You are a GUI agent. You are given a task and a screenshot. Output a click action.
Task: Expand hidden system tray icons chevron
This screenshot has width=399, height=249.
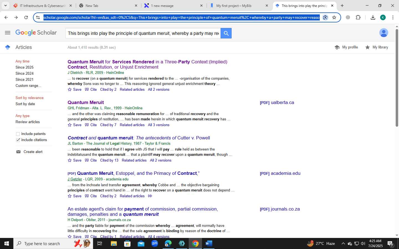(x=343, y=243)
